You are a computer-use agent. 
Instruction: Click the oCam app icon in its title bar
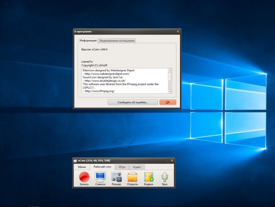(75, 161)
